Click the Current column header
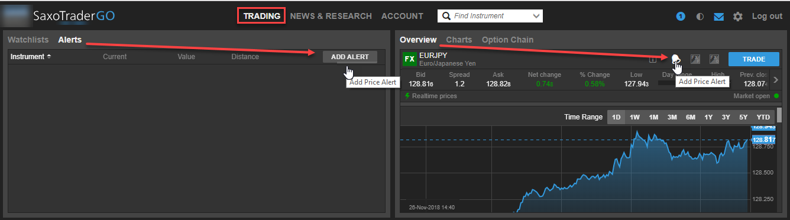The image size is (790, 220). point(115,57)
